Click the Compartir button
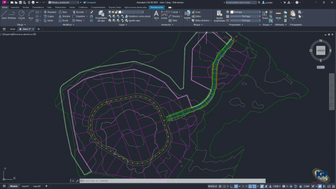This screenshot has height=189, width=336. point(89,2)
